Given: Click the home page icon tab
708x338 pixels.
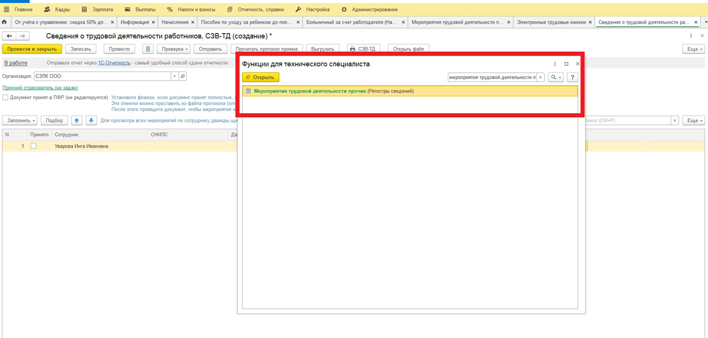Looking at the screenshot, I should (x=5, y=22).
